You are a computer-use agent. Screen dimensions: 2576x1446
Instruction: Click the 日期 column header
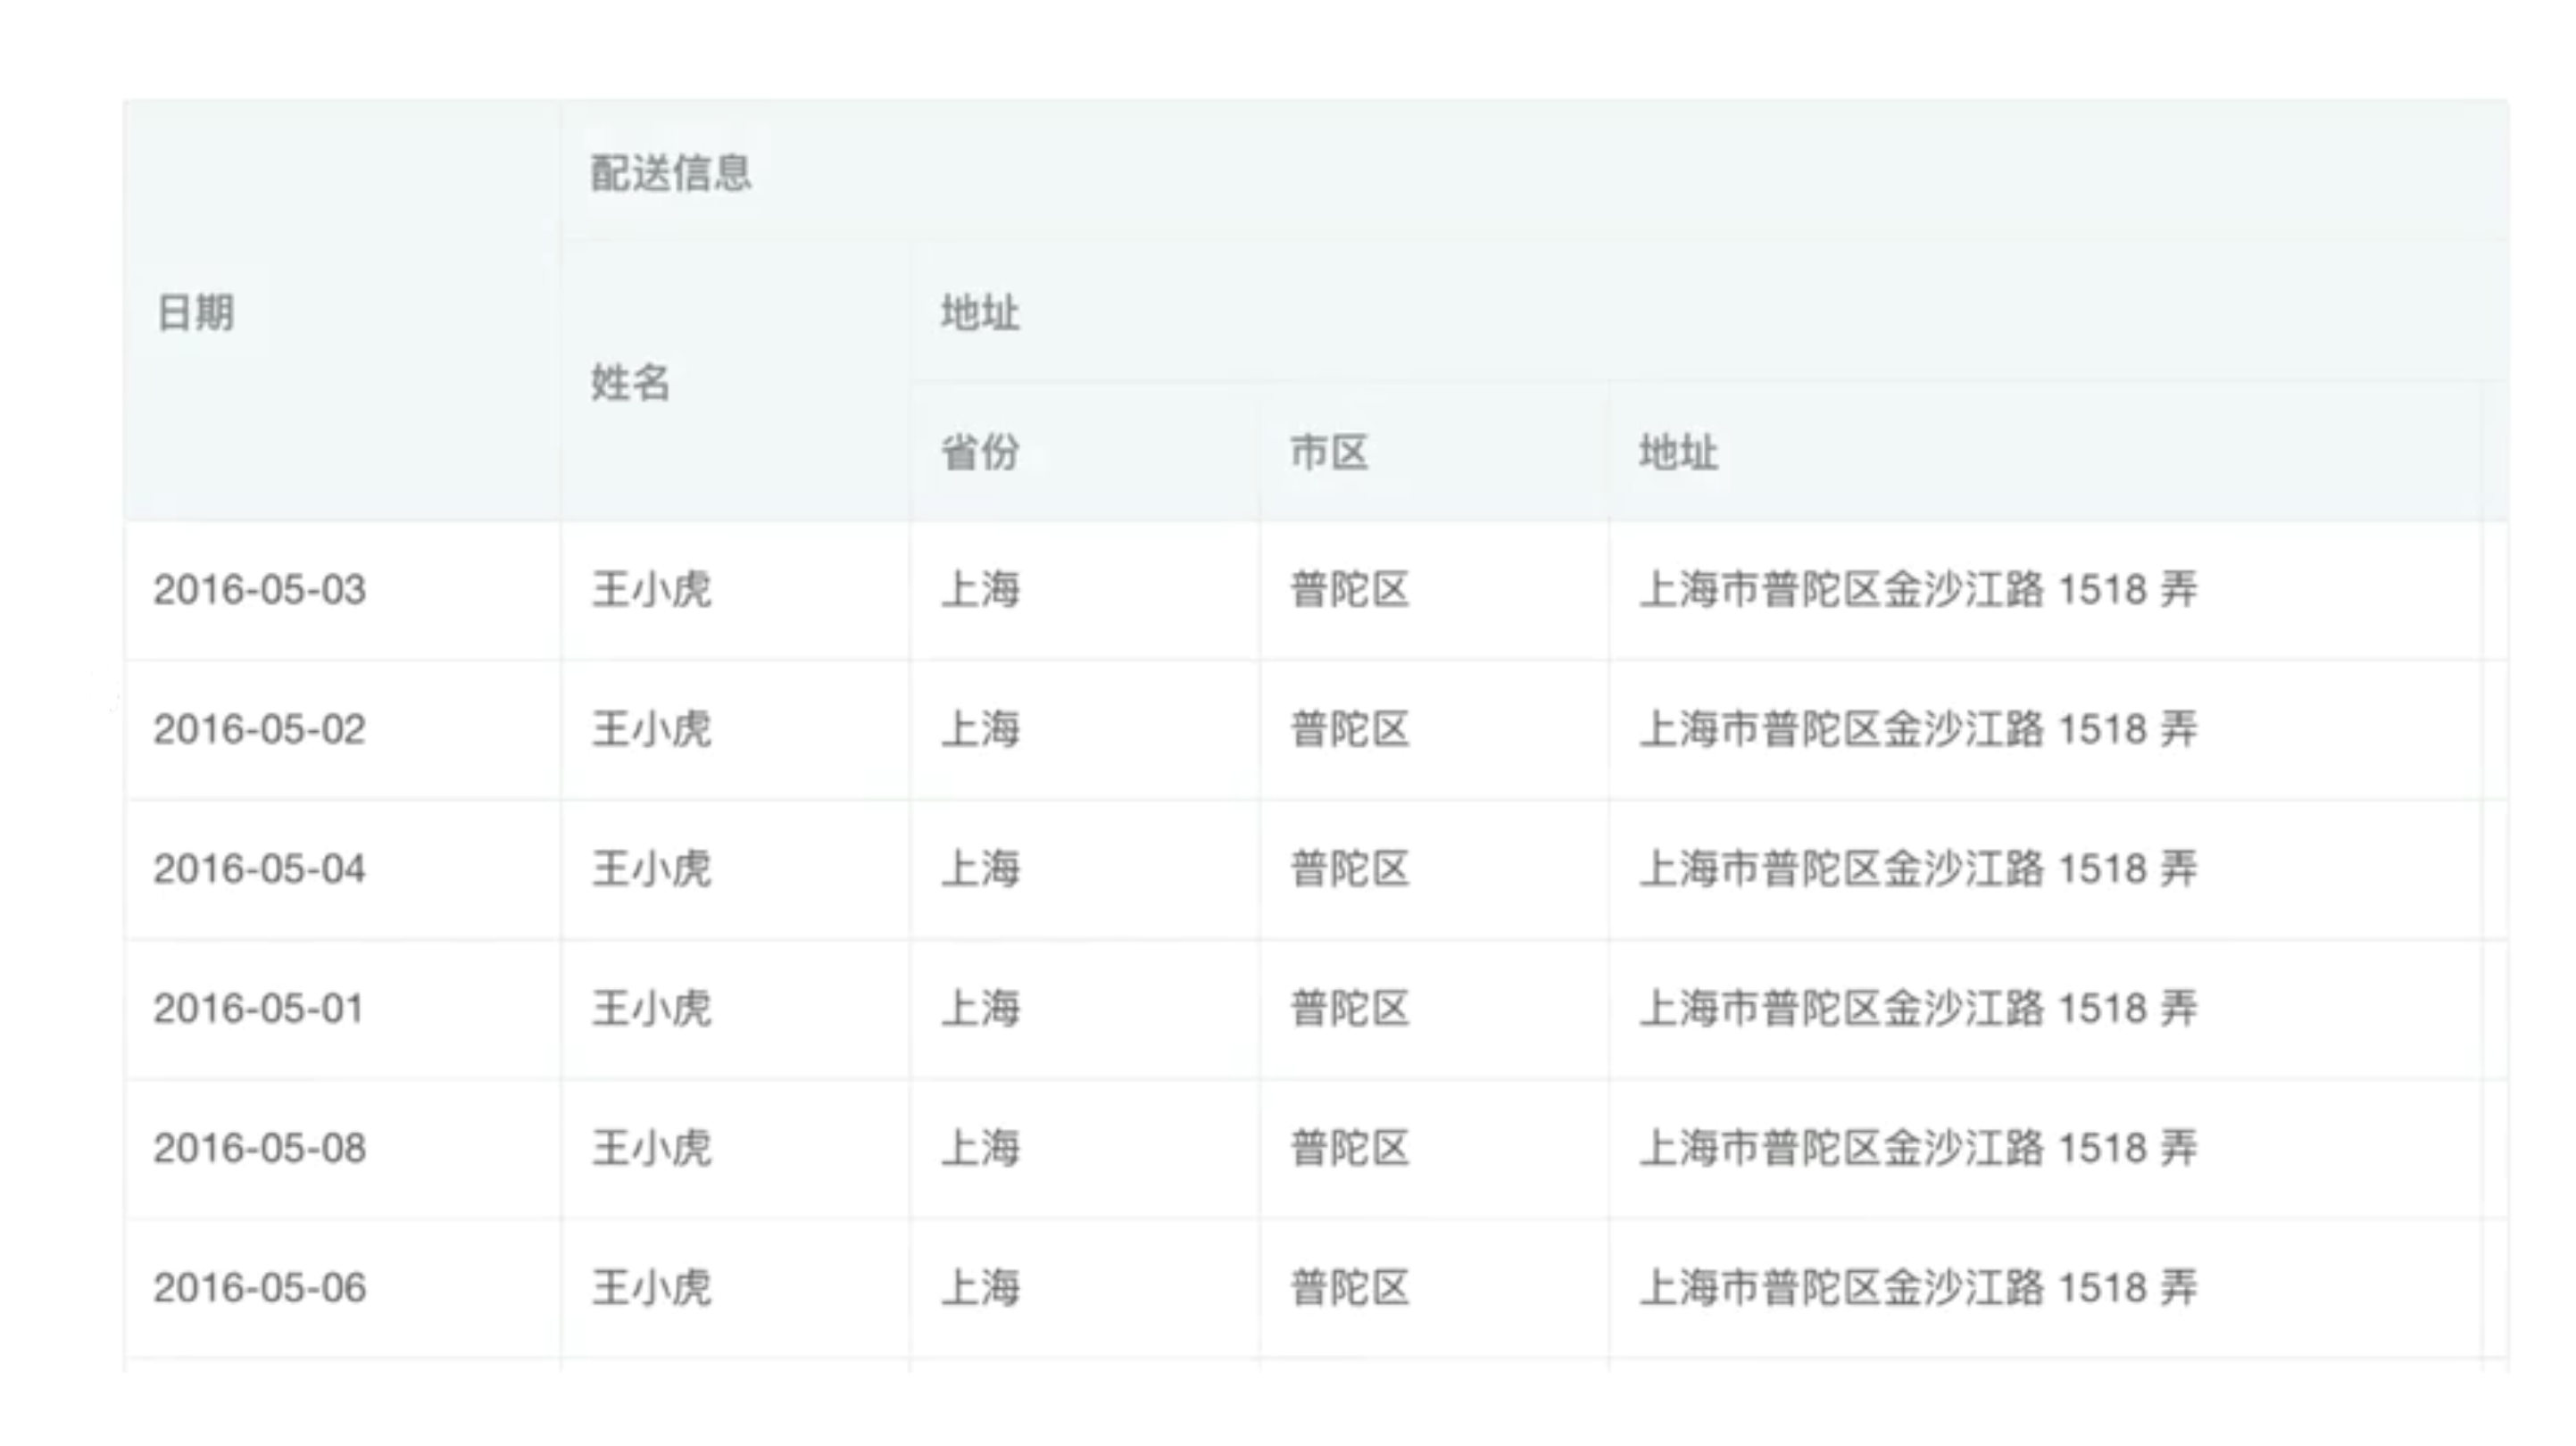point(196,313)
